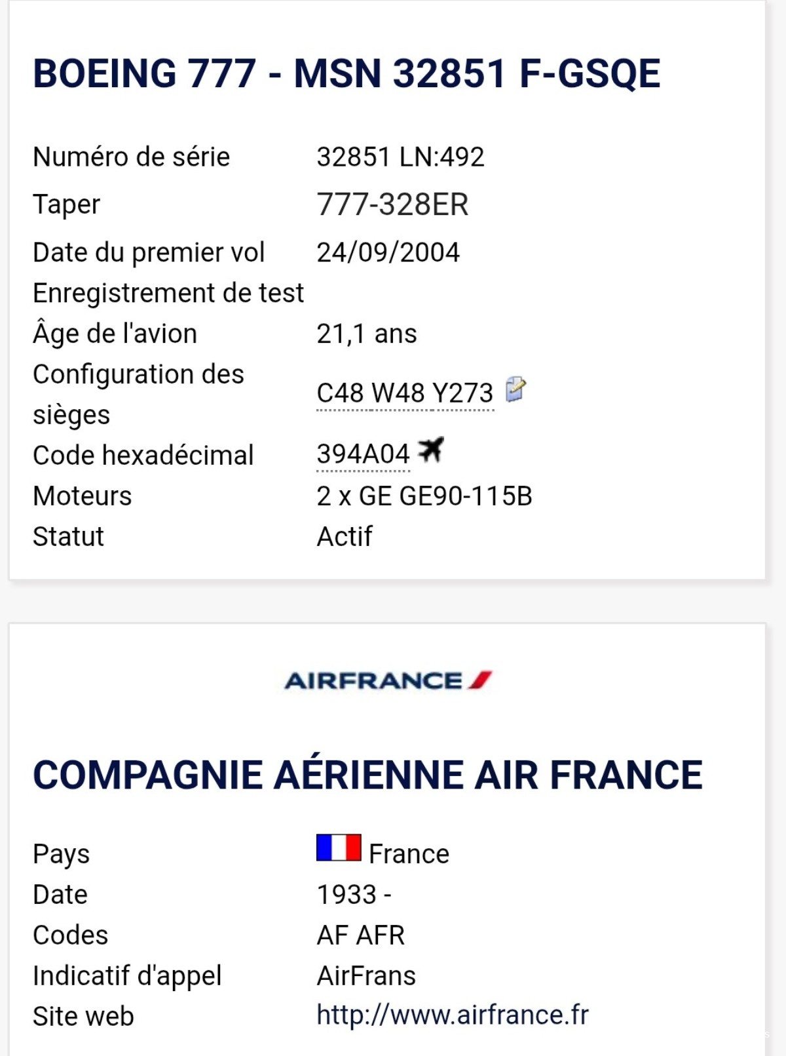
Task: Click the callsign AirFrans
Action: pyautogui.click(x=366, y=976)
